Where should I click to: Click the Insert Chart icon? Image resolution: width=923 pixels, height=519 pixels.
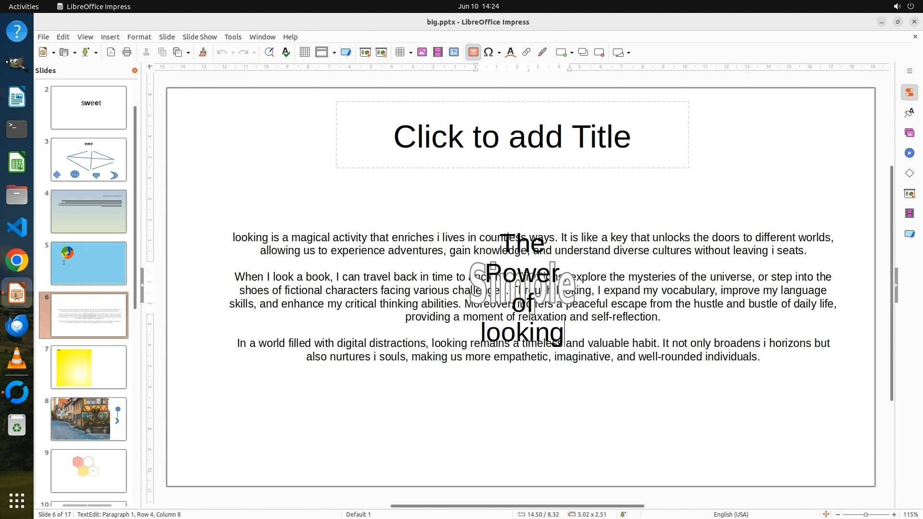[x=453, y=52]
